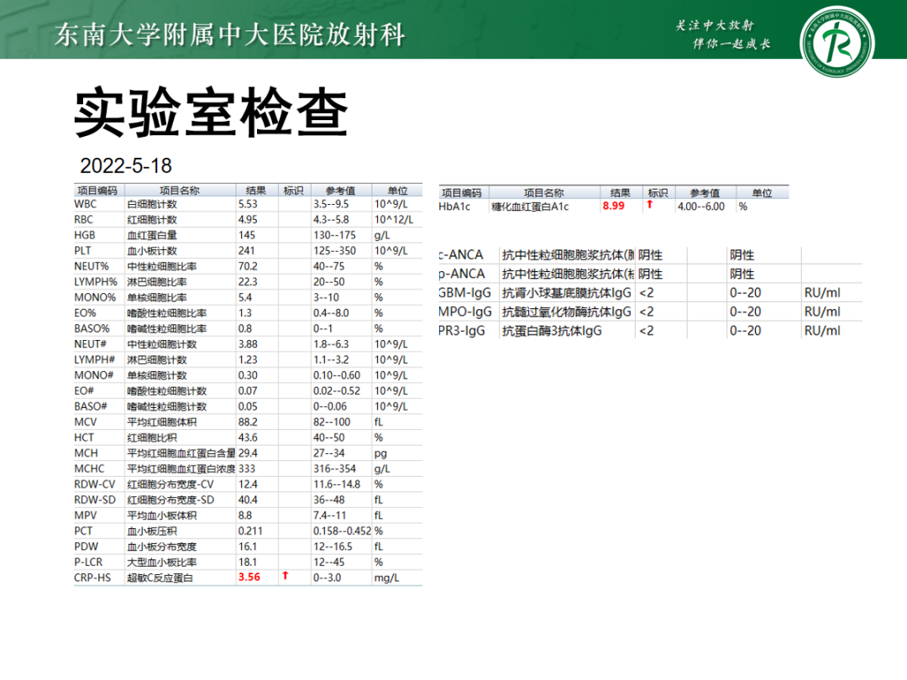Click the red up arrow beside HbA1c result
The image size is (907, 680).
pyautogui.click(x=653, y=204)
